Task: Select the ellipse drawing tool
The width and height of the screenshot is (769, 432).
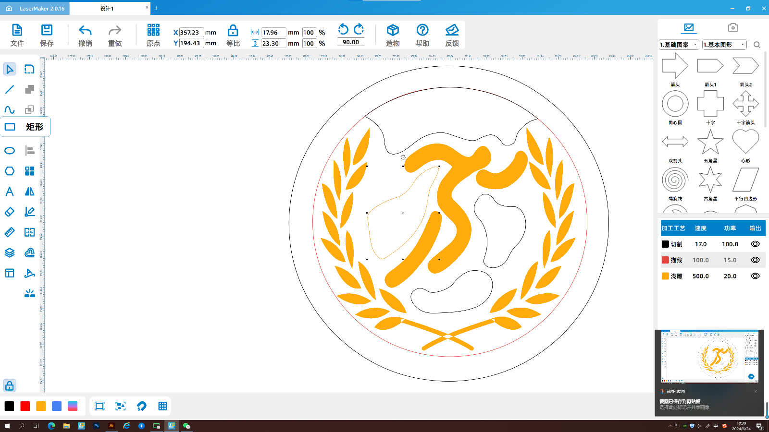Action: [10, 151]
